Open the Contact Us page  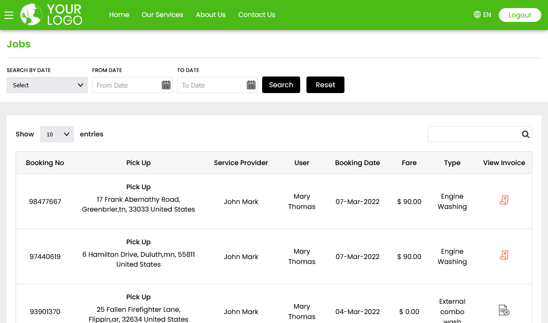point(256,15)
